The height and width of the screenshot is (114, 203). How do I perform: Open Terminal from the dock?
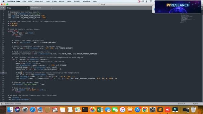pos(85,110)
